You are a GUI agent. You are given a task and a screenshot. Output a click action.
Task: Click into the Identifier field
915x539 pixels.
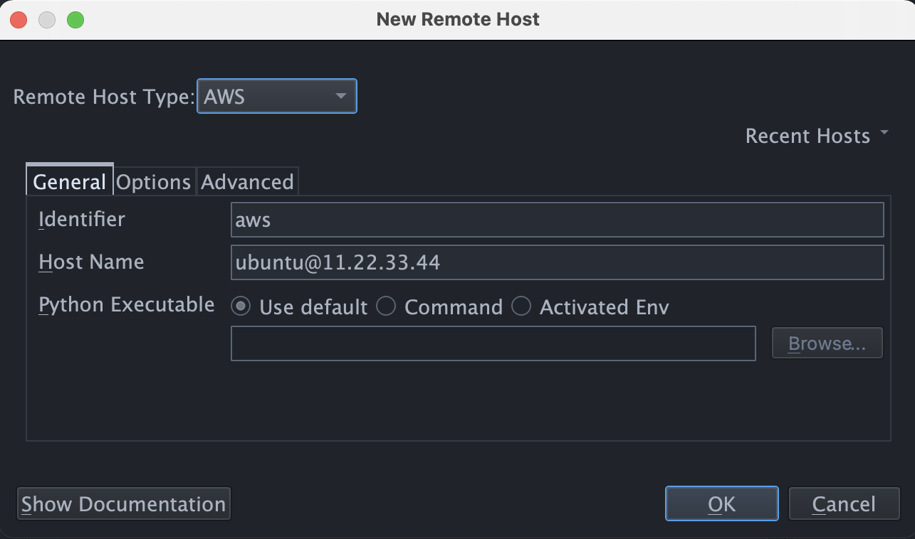(557, 220)
